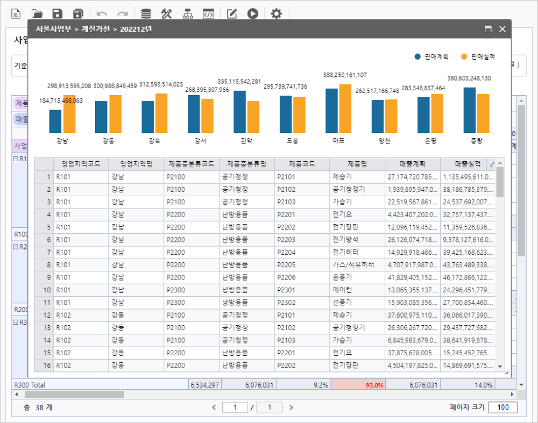
Task: Click the new document icon
Action: pyautogui.click(x=16, y=13)
